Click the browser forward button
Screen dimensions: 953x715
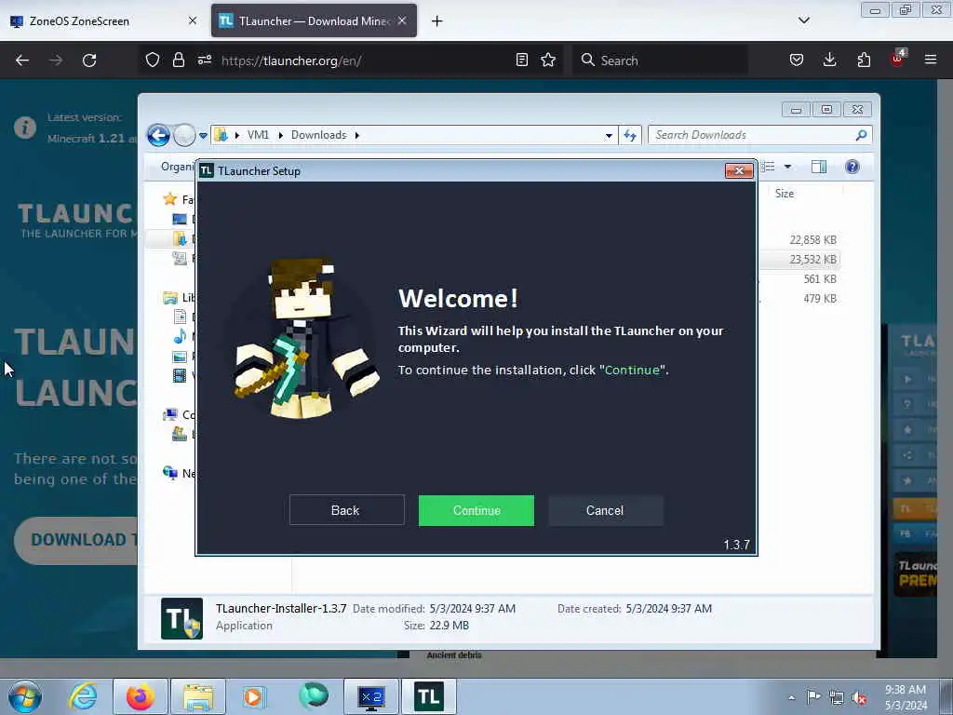pyautogui.click(x=56, y=61)
